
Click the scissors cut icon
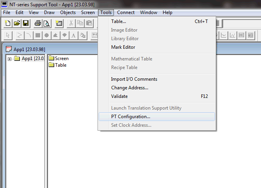[x=71, y=23]
